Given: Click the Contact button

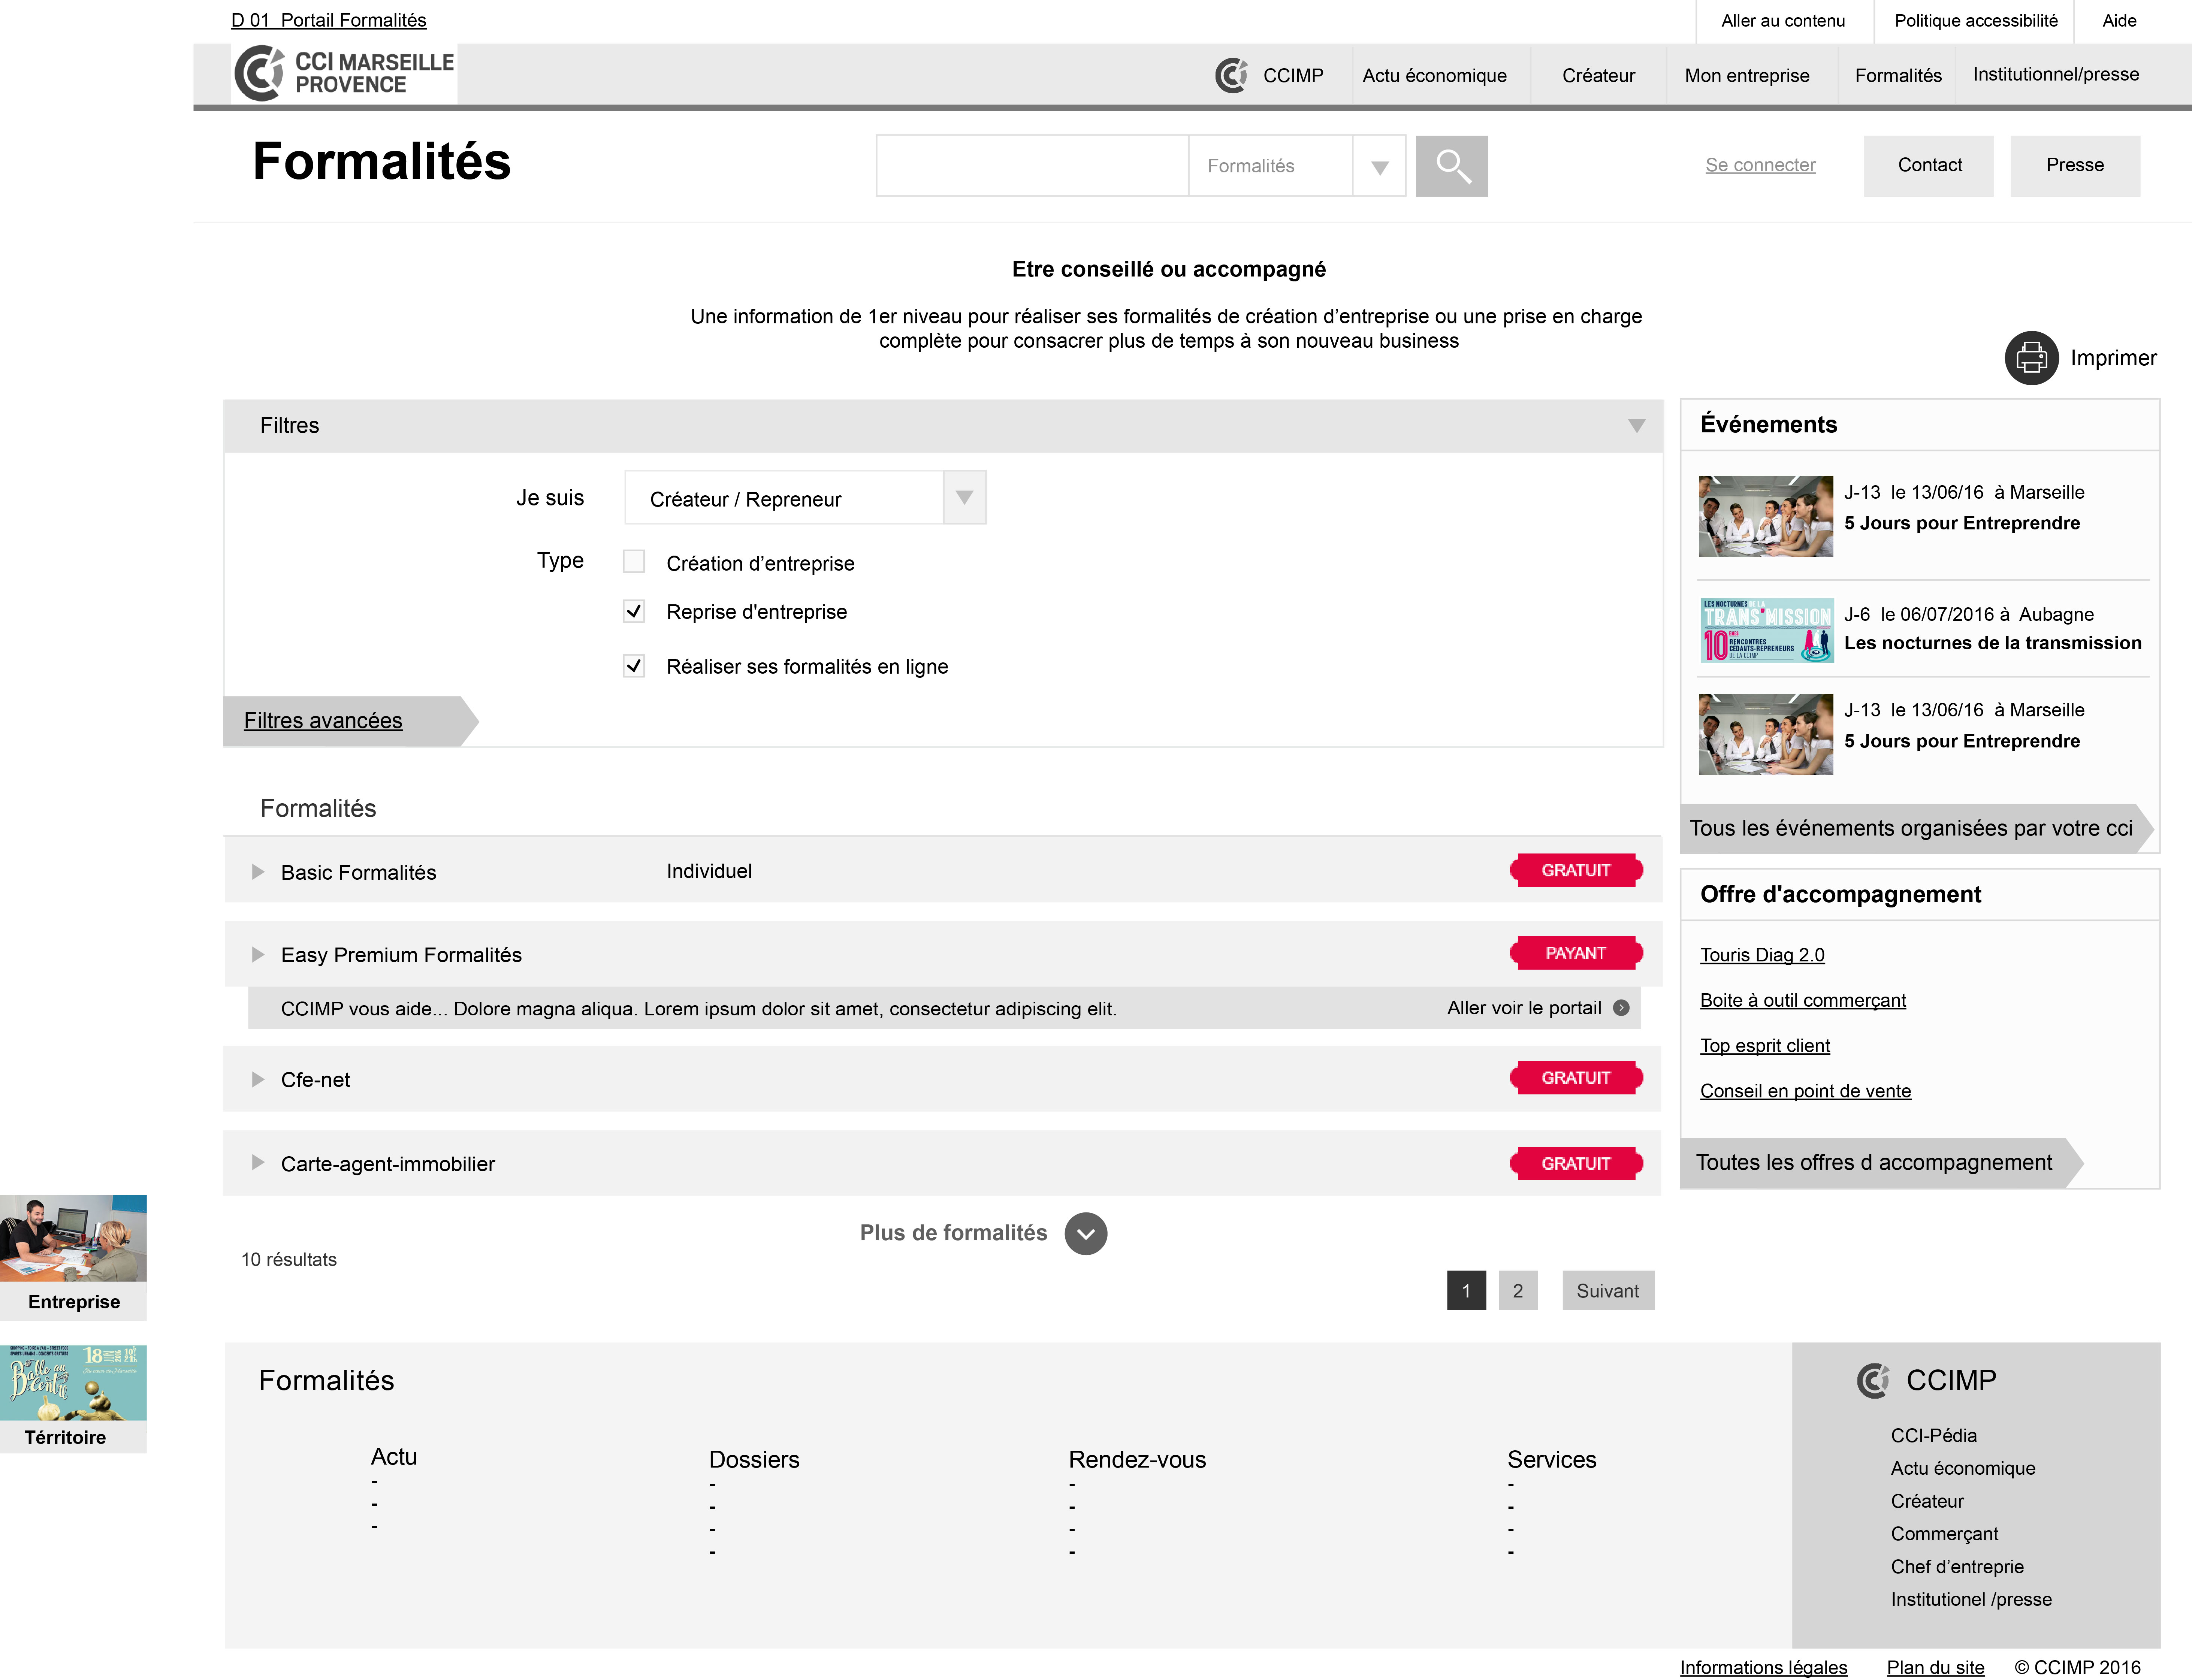Looking at the screenshot, I should [x=1929, y=166].
